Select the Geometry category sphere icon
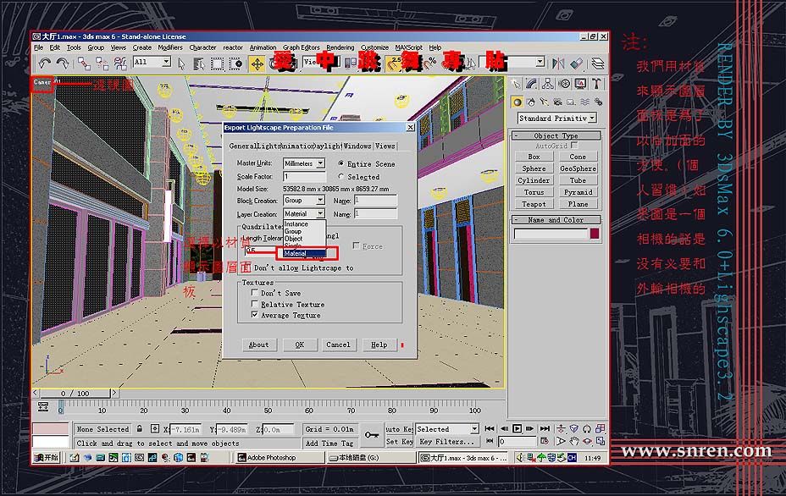Image resolution: width=786 pixels, height=496 pixels. click(x=517, y=102)
